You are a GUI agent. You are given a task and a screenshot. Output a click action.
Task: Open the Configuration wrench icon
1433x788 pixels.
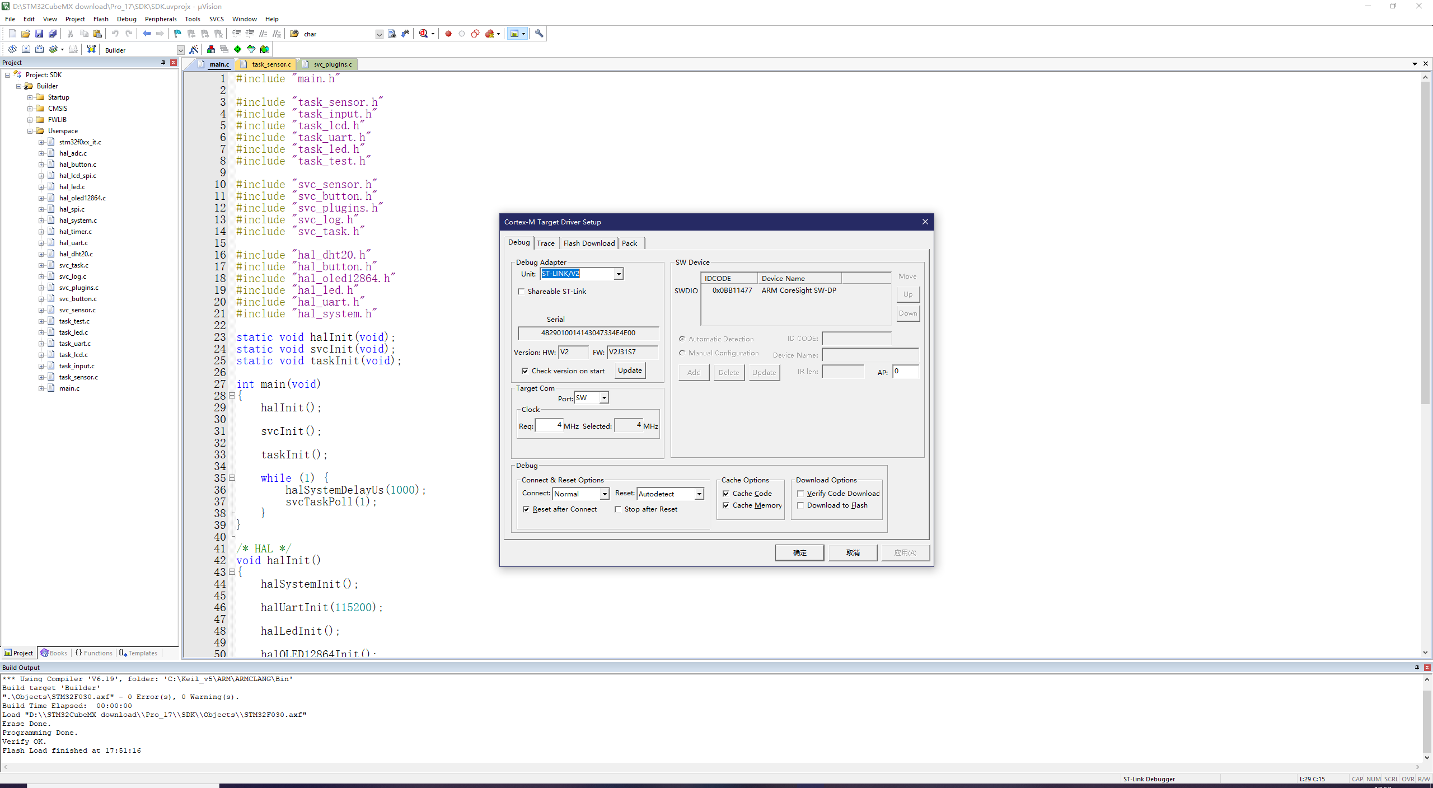539,34
